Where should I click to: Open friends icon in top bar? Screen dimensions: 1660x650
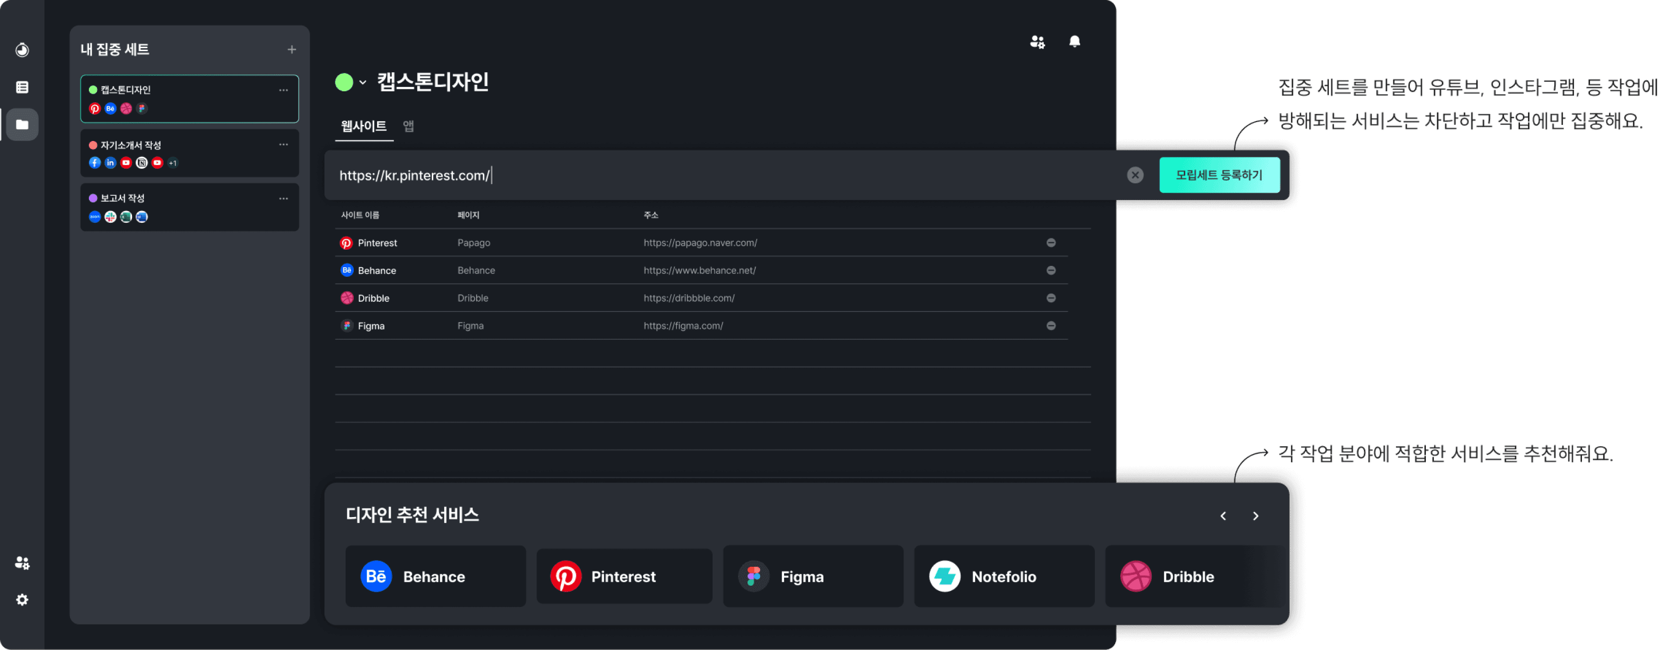click(1037, 42)
